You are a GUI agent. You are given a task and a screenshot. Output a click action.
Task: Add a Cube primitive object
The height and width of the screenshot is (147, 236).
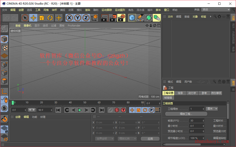coord(132,18)
